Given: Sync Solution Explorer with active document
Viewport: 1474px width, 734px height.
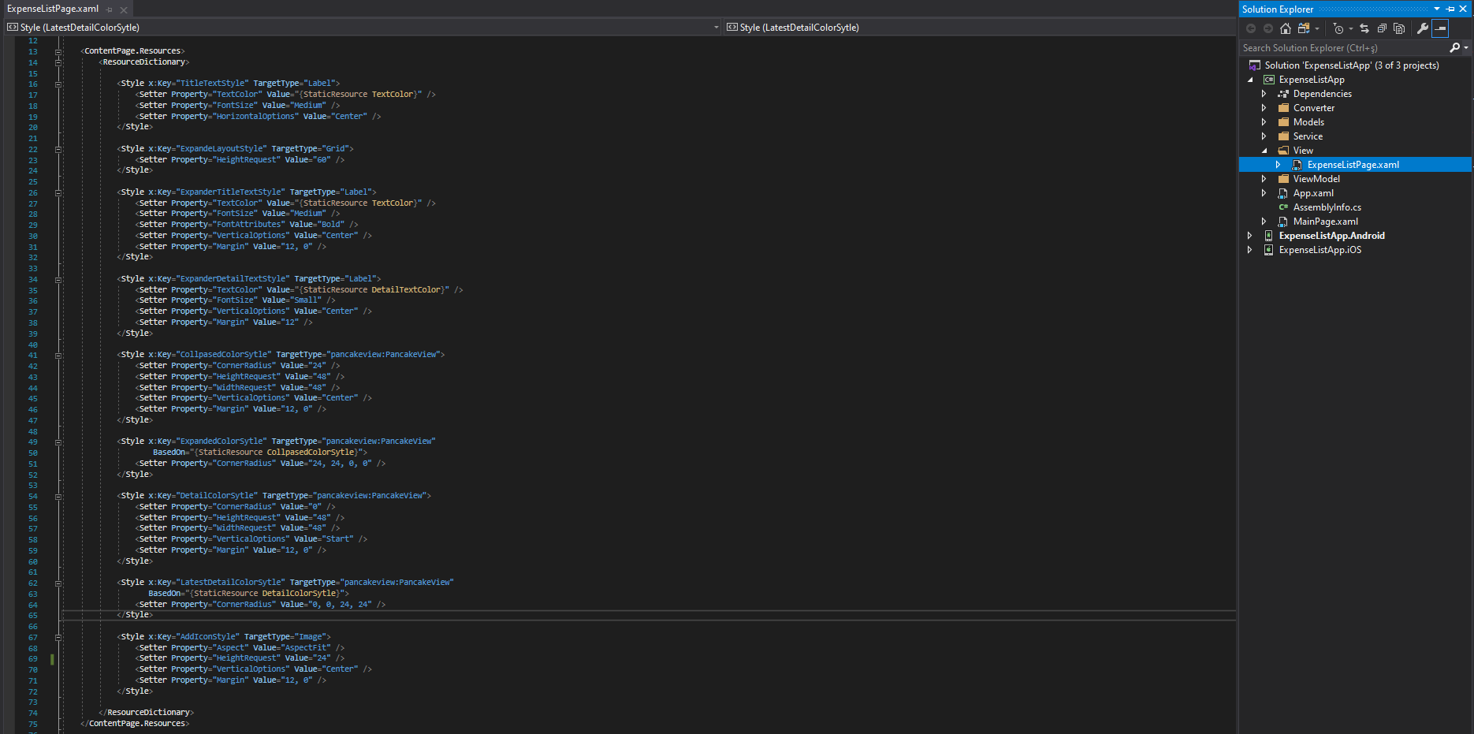Looking at the screenshot, I should click(x=1364, y=28).
